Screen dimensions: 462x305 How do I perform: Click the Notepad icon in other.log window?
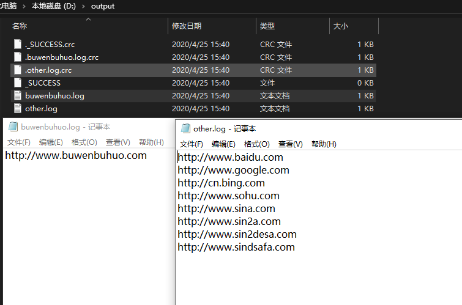point(185,128)
